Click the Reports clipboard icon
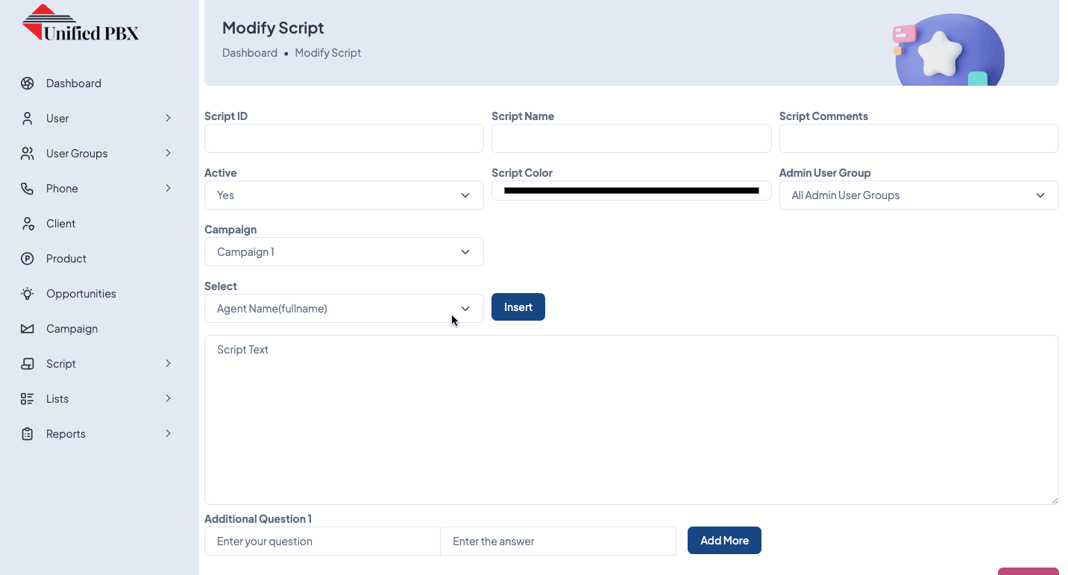 point(28,434)
